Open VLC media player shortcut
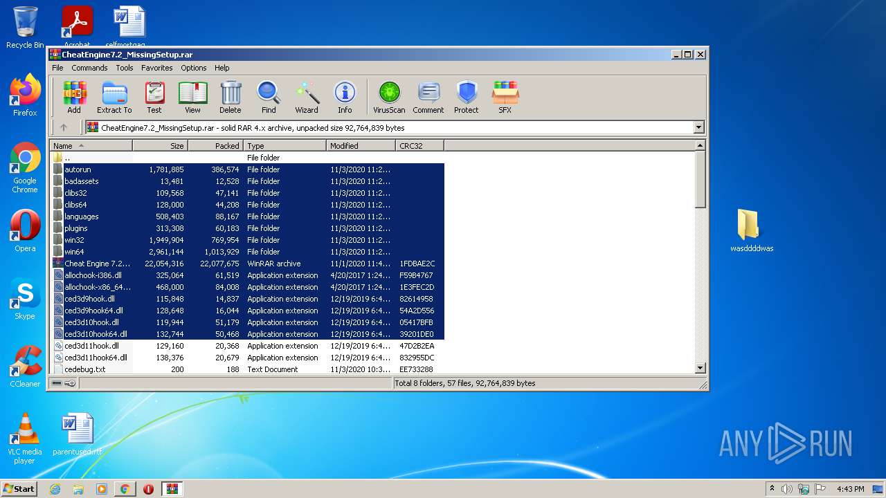The width and height of the screenshot is (886, 498). tap(25, 439)
